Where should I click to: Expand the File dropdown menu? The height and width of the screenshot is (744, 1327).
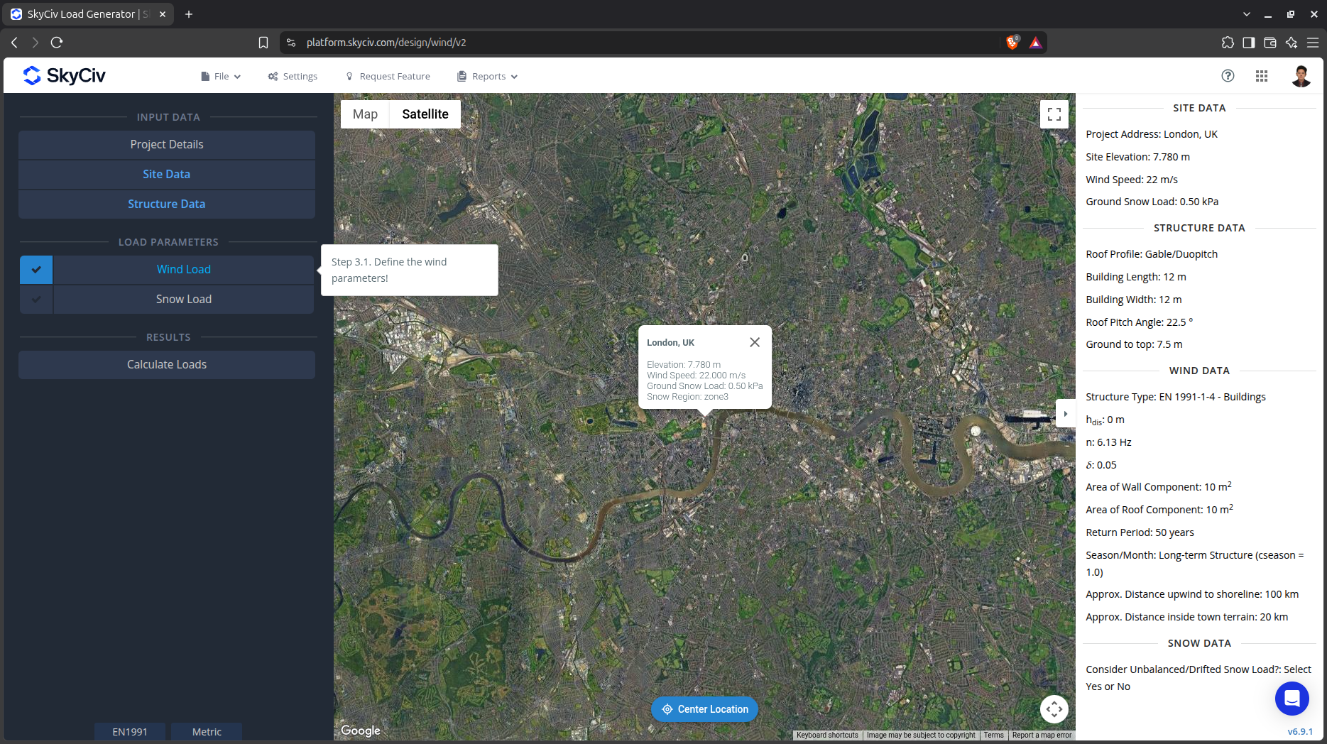221,77
